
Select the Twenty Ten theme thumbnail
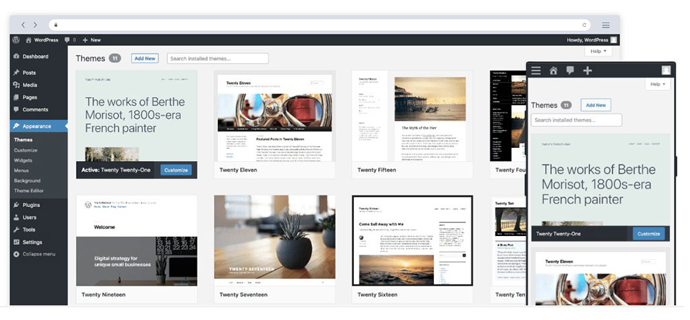(x=509, y=241)
